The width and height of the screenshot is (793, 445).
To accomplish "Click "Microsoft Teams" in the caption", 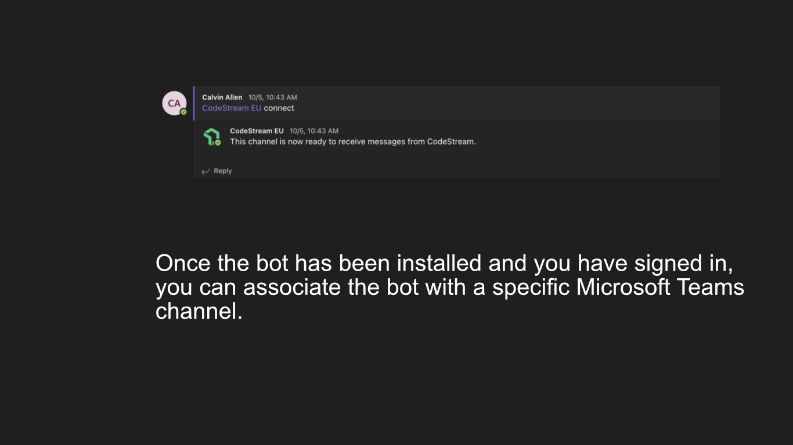I will click(x=660, y=287).
